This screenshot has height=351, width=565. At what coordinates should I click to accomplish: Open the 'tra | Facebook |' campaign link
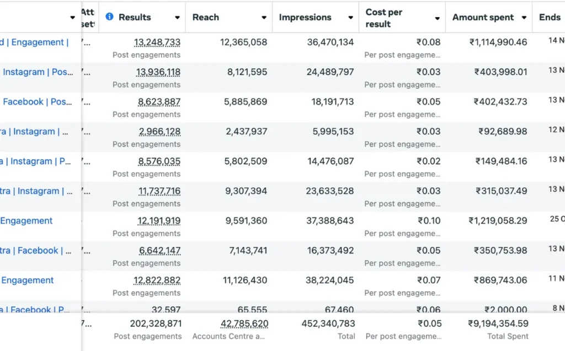click(36, 251)
